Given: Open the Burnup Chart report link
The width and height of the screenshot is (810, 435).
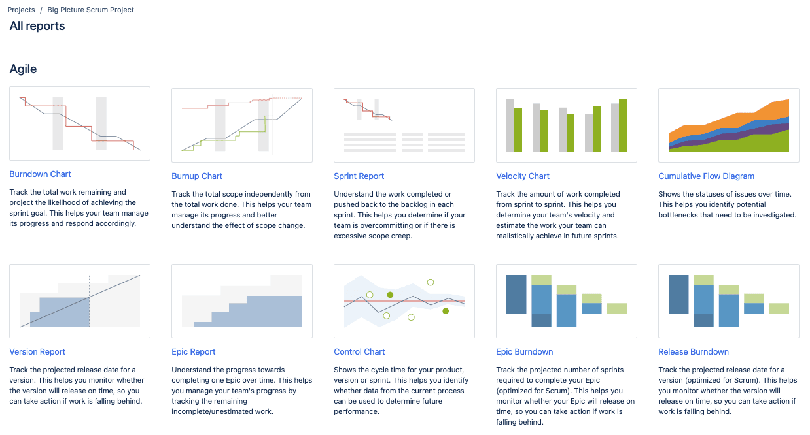Looking at the screenshot, I should [x=197, y=176].
